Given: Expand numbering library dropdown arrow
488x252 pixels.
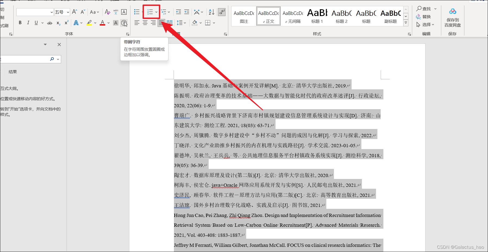Looking at the screenshot, I should (x=156, y=12).
